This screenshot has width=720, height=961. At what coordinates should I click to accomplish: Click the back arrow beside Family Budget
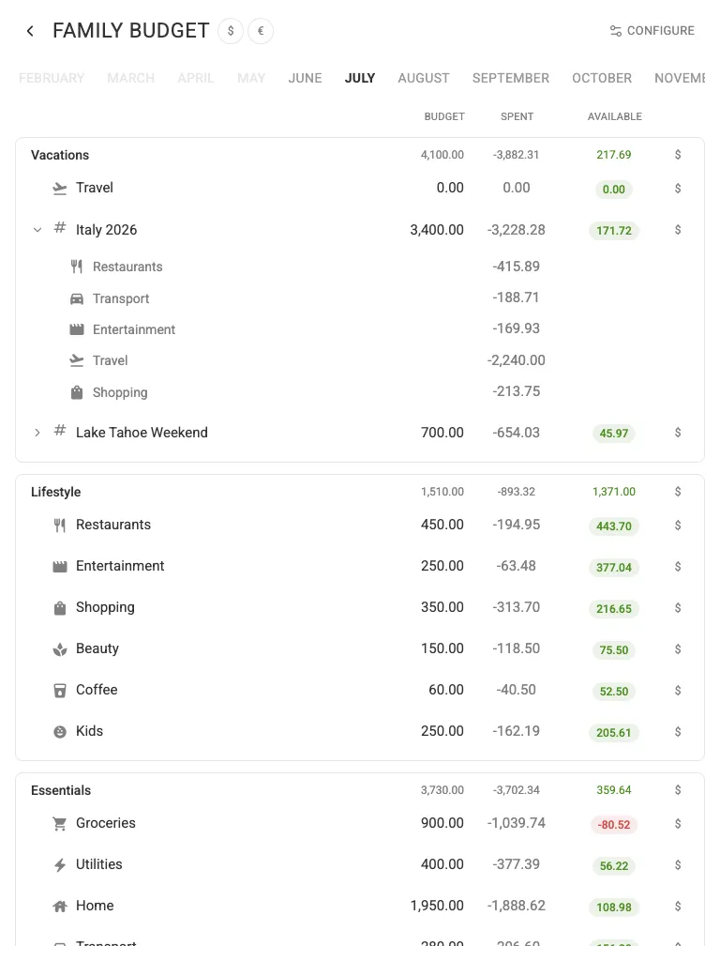tap(30, 31)
